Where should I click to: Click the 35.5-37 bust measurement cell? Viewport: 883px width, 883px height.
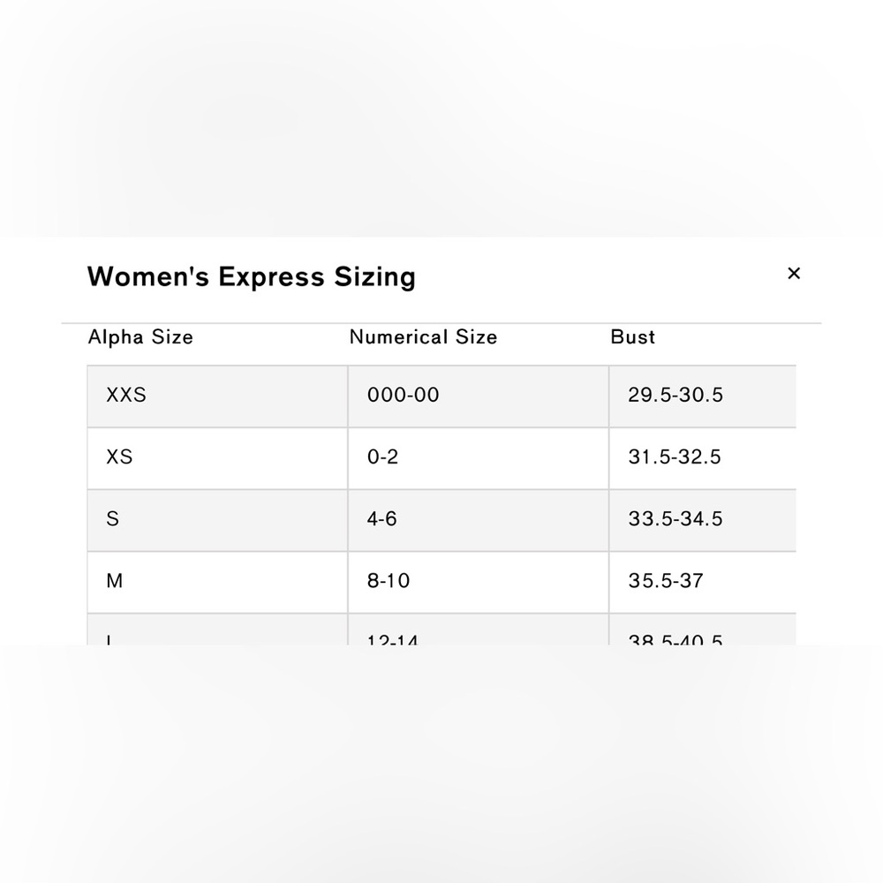click(x=703, y=582)
